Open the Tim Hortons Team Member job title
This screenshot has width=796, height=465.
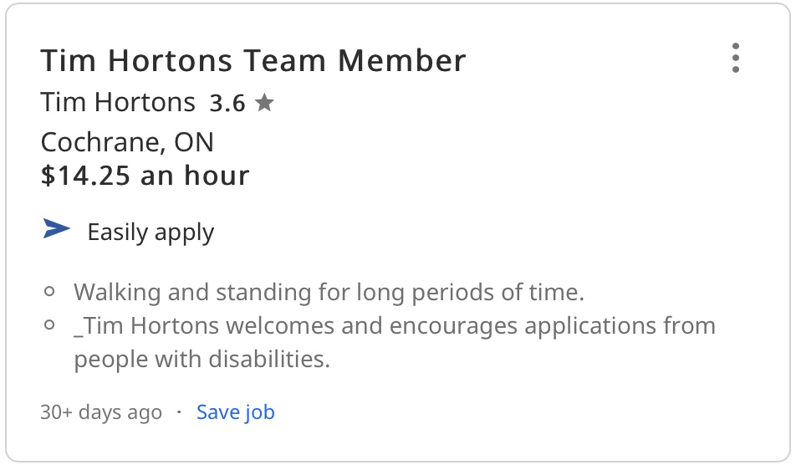[x=253, y=61]
